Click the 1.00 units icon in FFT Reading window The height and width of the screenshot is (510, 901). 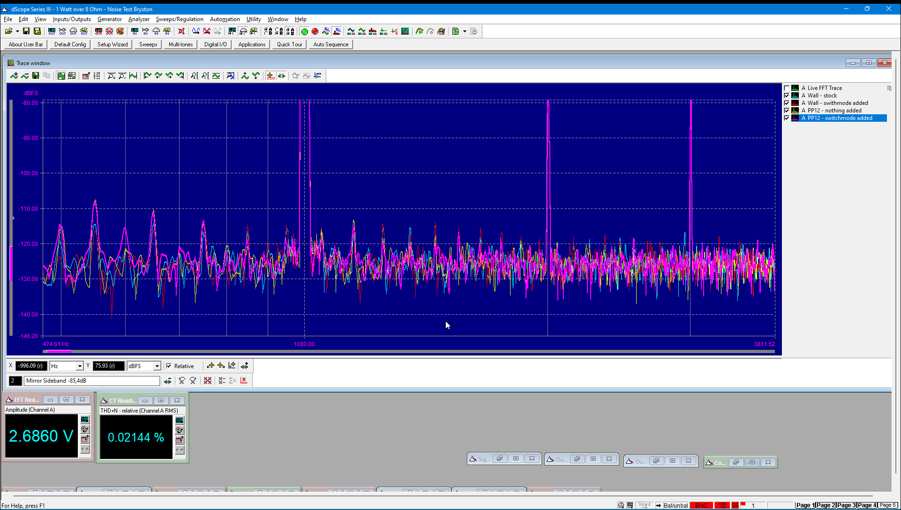85,420
